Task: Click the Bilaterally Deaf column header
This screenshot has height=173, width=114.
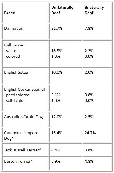Action: 94,10
